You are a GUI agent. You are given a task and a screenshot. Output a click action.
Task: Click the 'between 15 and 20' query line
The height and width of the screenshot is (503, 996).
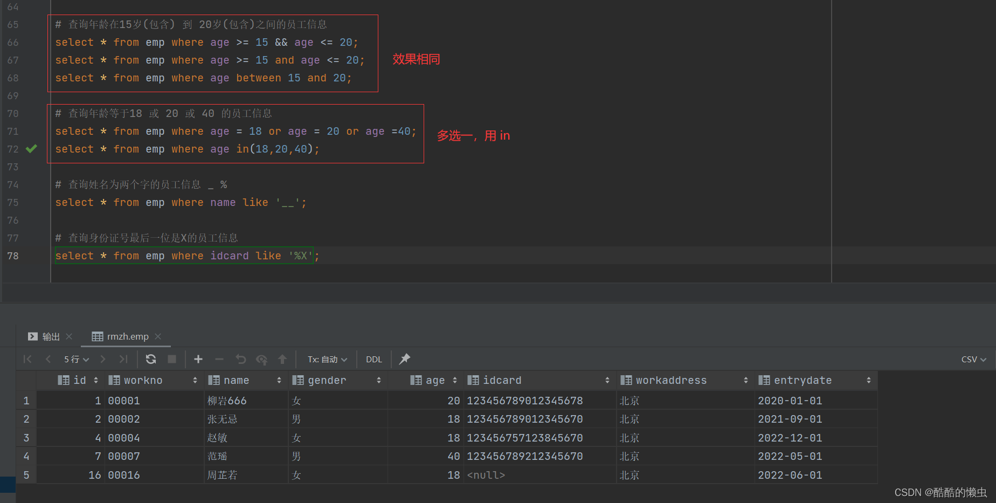(203, 78)
